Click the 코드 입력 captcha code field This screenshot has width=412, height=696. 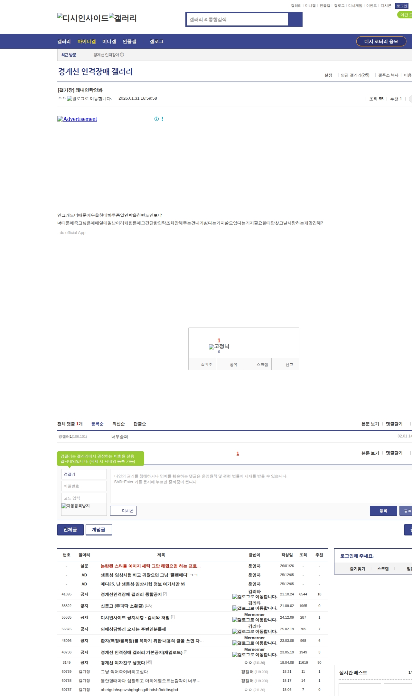click(x=84, y=498)
